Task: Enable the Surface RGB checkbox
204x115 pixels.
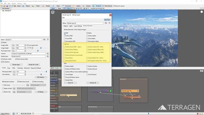Action: coord(65,36)
